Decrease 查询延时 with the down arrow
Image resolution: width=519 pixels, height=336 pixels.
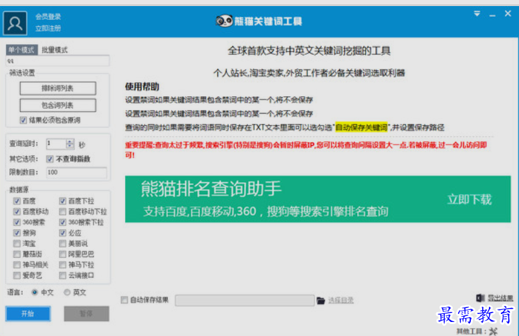click(x=70, y=146)
